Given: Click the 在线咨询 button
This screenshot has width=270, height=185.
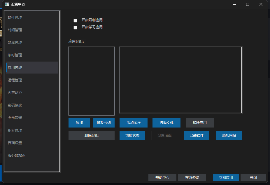Looking at the screenshot, I should pos(192,178).
